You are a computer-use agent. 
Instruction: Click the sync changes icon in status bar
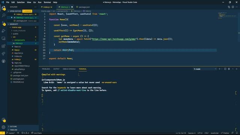point(18,133)
